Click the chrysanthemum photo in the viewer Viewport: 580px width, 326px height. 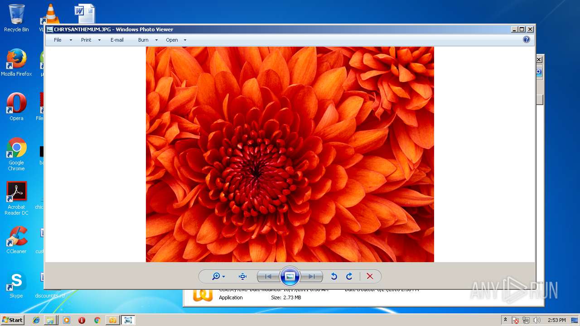[290, 154]
